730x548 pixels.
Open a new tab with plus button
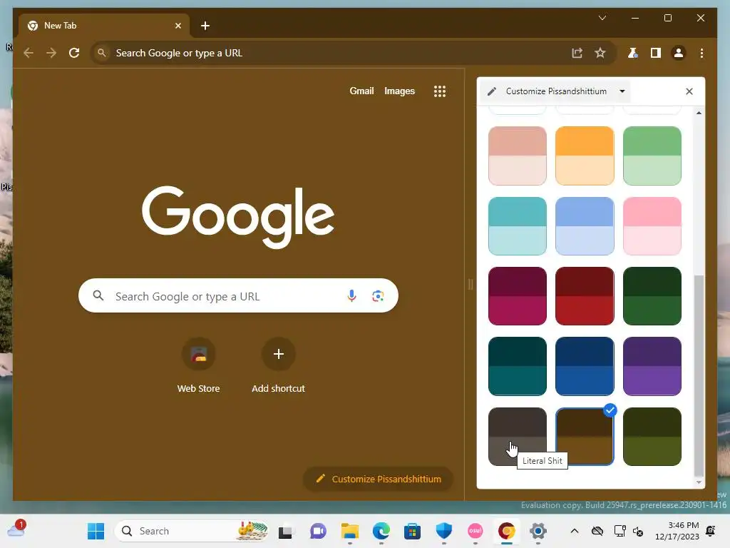[205, 26]
